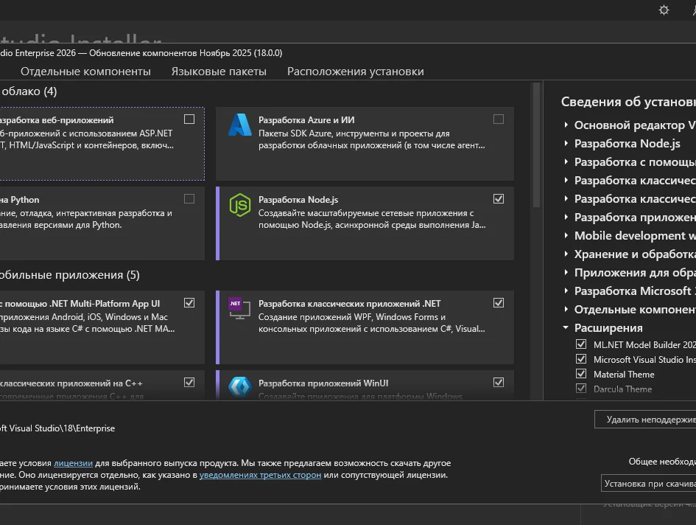
Task: Open the Установка при скачивании dropdown
Action: tap(648, 484)
